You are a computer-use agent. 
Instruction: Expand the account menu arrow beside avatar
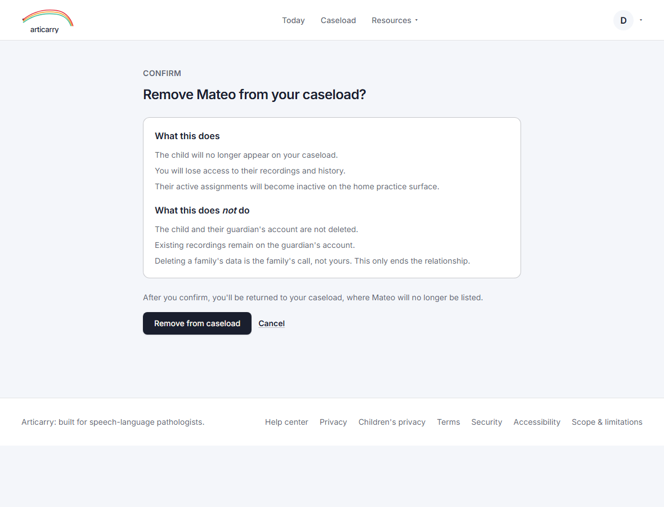pyautogui.click(x=641, y=20)
